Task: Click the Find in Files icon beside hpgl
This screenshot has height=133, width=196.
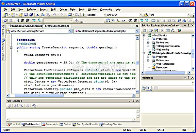Action: tap(146, 15)
